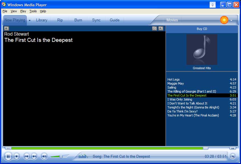This screenshot has width=241, height=164.
Task: Click the Windows Media Player title icon
Action: point(4,5)
